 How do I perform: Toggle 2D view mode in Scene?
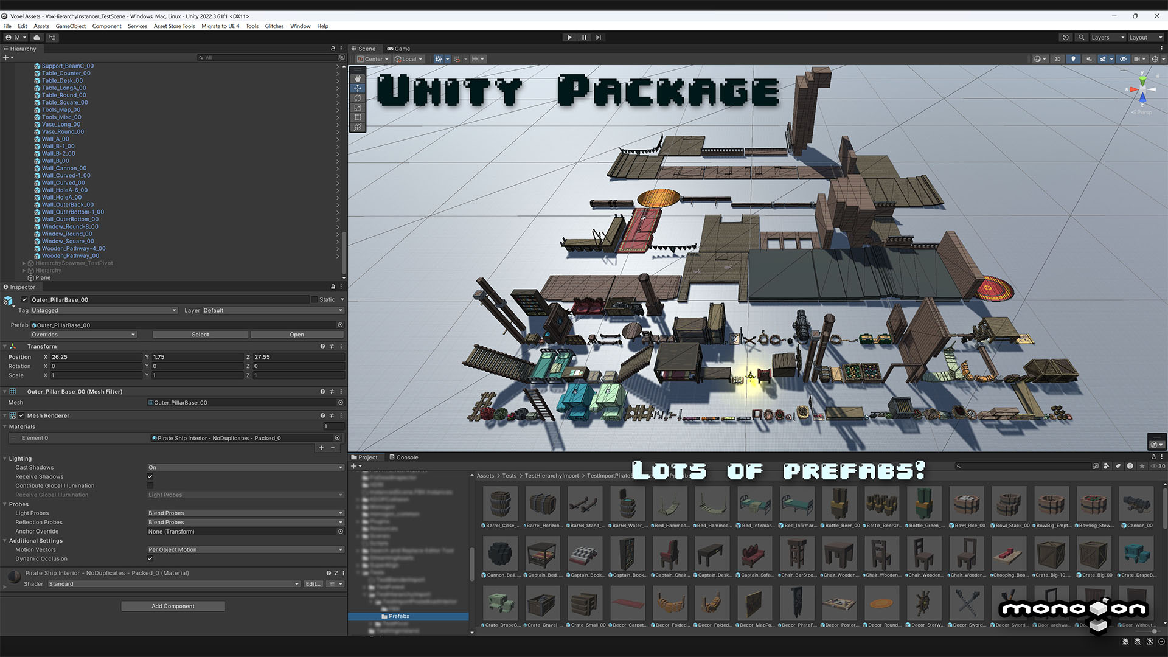click(x=1057, y=59)
